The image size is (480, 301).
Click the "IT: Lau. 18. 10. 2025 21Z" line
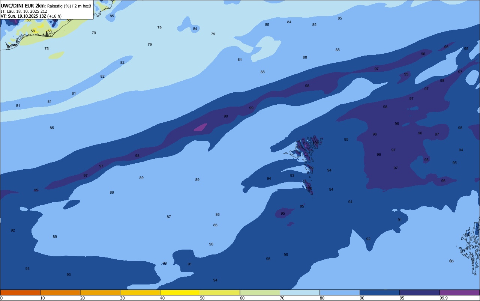24,11
